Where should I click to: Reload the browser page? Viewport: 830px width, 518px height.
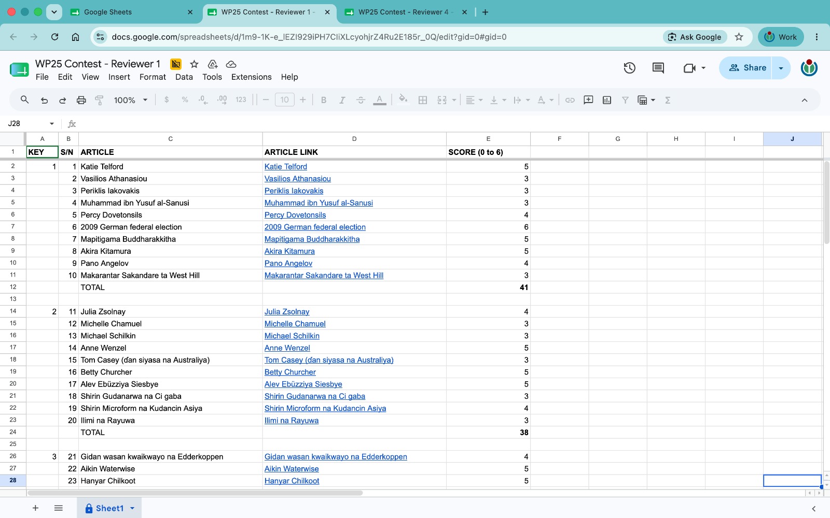[x=54, y=37]
